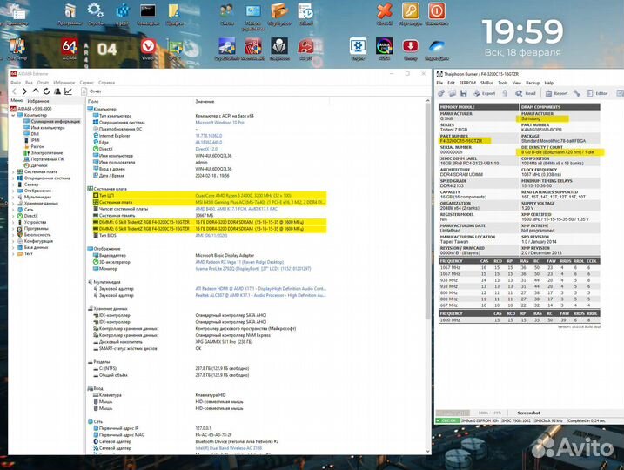This screenshot has height=470, width=624.
Task: Go back in AIDA64 toolbar
Action: tap(14, 91)
